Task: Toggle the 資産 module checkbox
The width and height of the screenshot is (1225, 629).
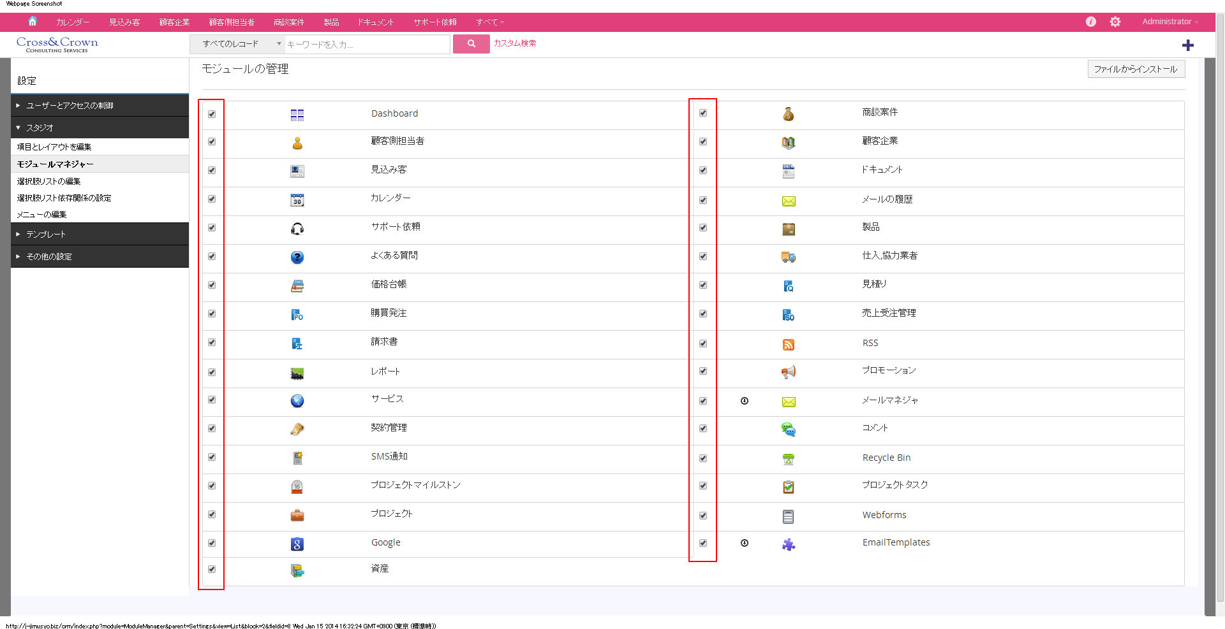Action: click(211, 570)
